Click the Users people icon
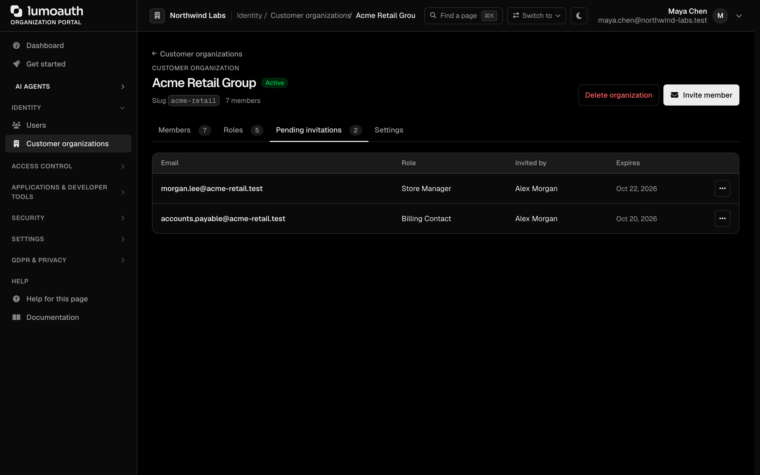Image resolution: width=760 pixels, height=475 pixels. pos(16,125)
